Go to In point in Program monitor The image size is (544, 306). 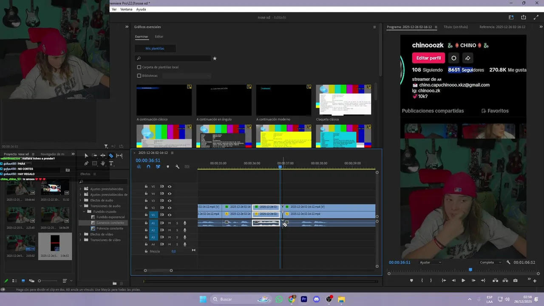[444, 280]
